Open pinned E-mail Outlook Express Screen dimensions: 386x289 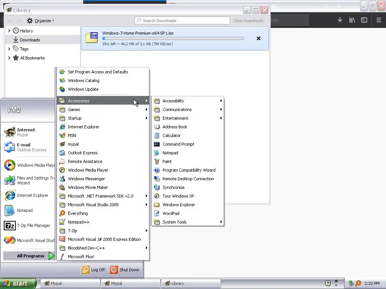click(28, 147)
